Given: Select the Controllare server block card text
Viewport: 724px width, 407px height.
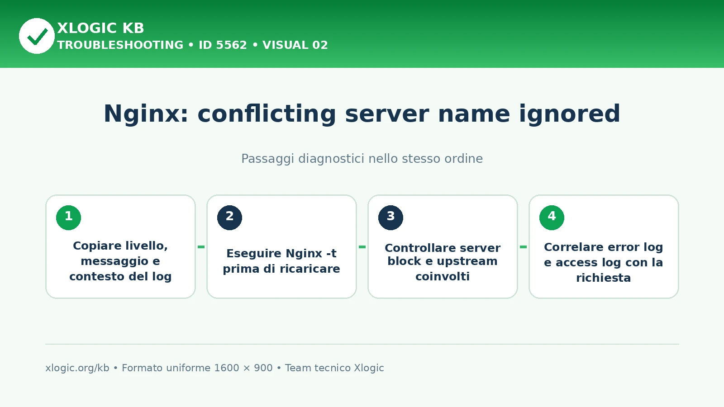Looking at the screenshot, I should [443, 262].
